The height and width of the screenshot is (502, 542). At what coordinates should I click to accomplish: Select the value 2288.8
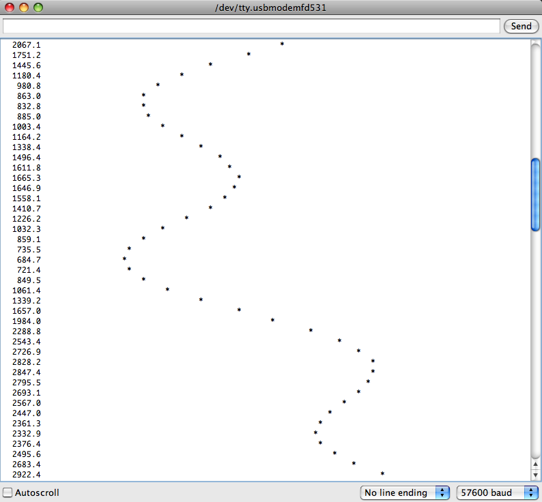click(26, 331)
